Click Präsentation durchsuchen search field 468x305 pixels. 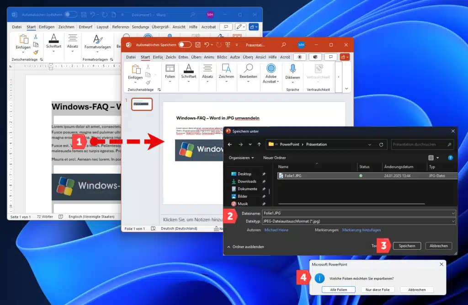pos(422,144)
